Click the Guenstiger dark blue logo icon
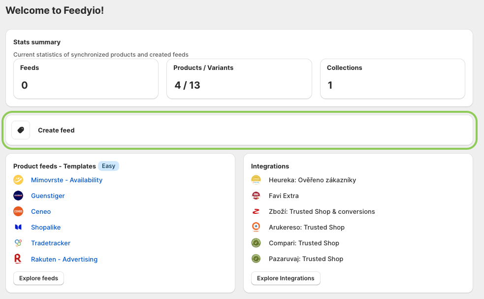This screenshot has height=299, width=484. coord(18,196)
